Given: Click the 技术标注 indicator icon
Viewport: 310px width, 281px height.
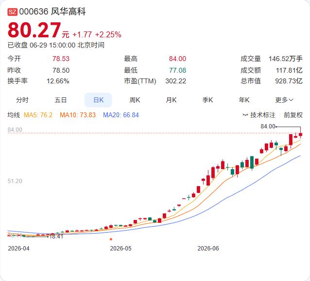Looking at the screenshot, I should coord(245,115).
